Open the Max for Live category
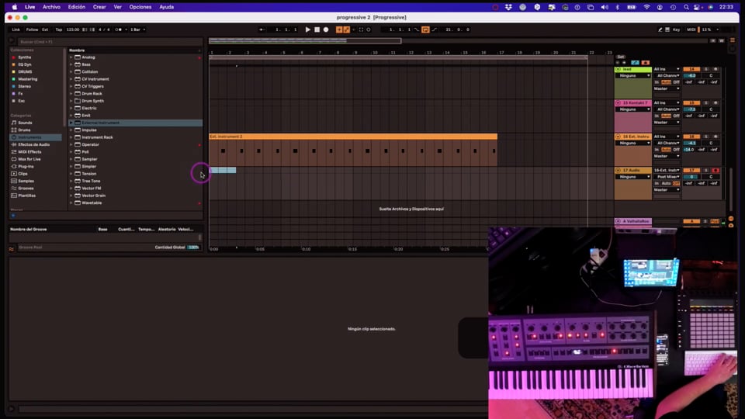745x419 pixels. coord(29,159)
